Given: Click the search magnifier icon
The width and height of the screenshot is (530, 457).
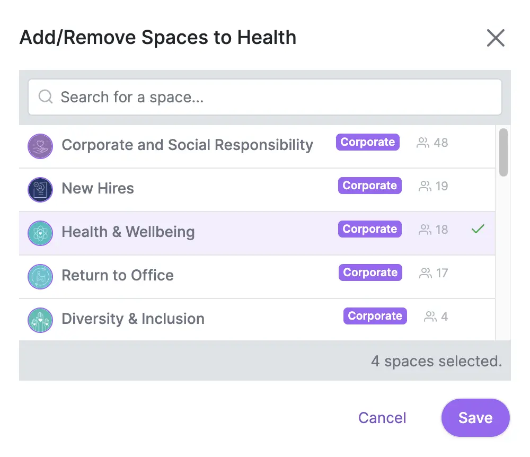Looking at the screenshot, I should click(45, 96).
